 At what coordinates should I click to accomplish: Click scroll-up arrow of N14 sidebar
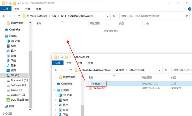click(30, 23)
